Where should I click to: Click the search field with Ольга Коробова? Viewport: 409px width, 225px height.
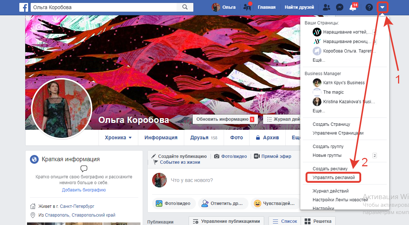coord(104,7)
